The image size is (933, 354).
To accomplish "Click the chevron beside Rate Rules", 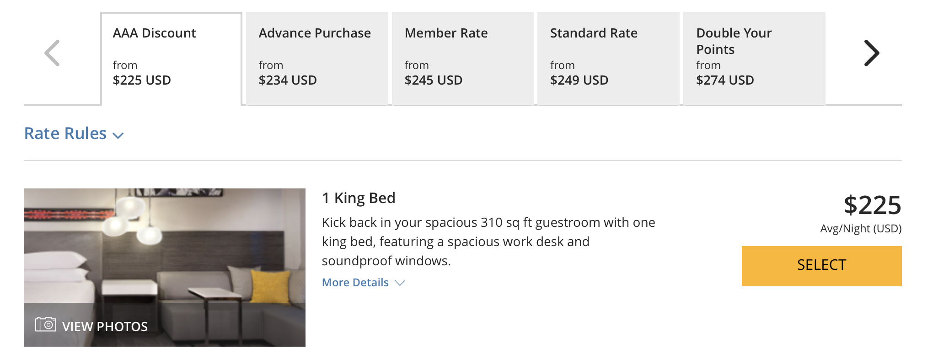I will [118, 135].
